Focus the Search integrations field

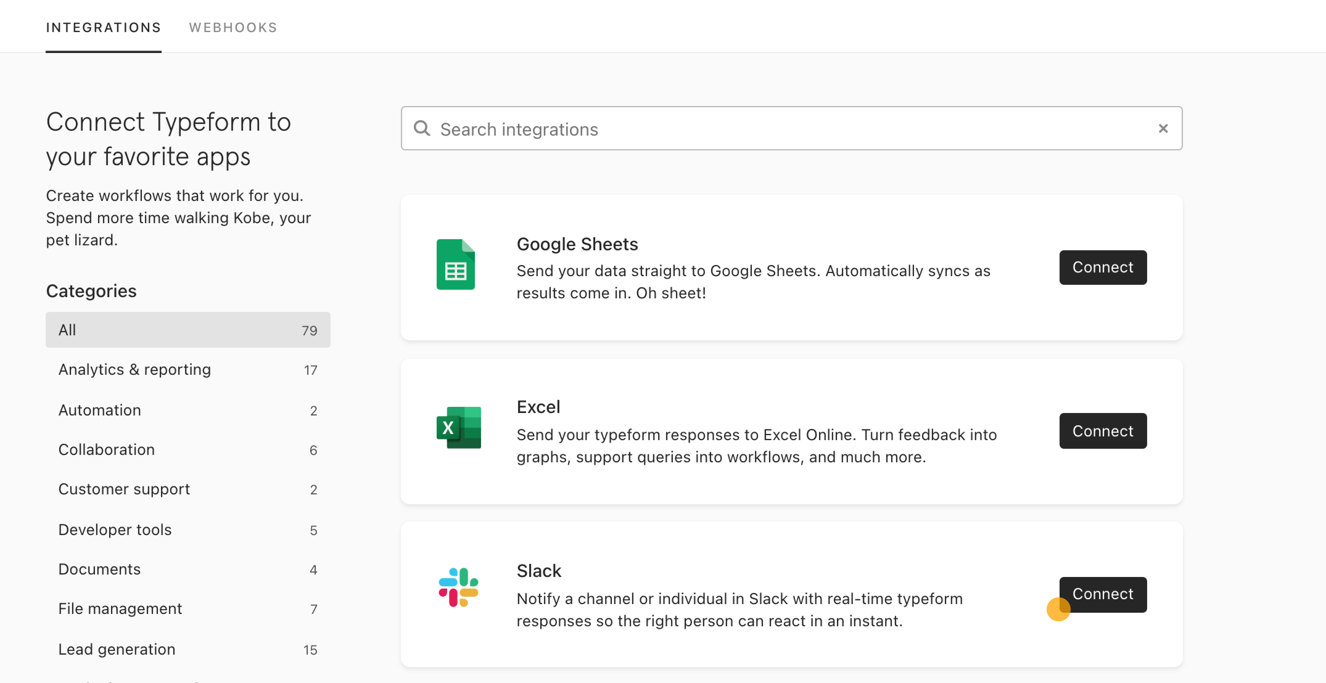point(791,128)
